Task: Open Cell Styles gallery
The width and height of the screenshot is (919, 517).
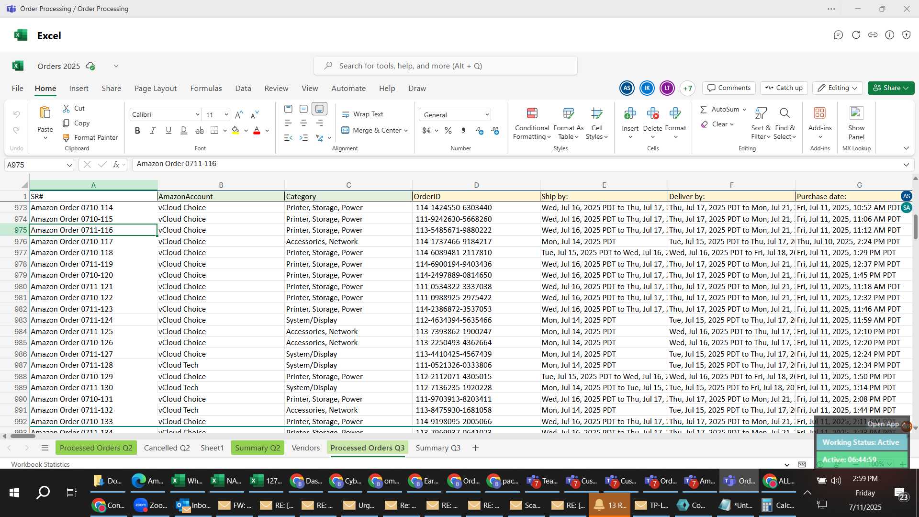Action: [596, 124]
